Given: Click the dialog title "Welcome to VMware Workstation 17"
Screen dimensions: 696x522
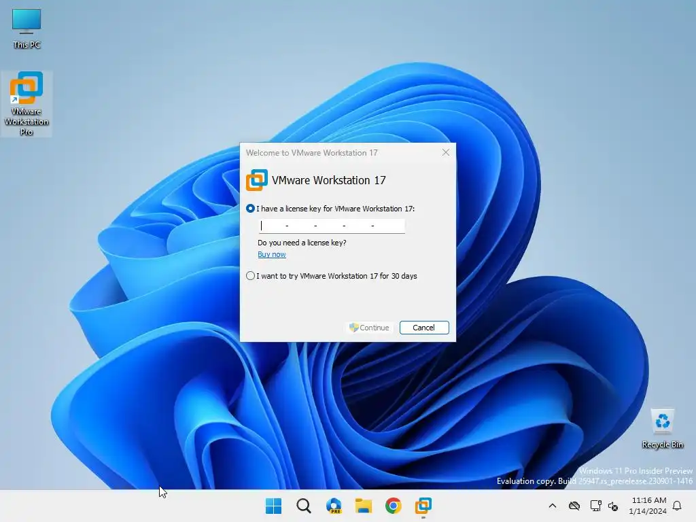Looking at the screenshot, I should 311,153.
